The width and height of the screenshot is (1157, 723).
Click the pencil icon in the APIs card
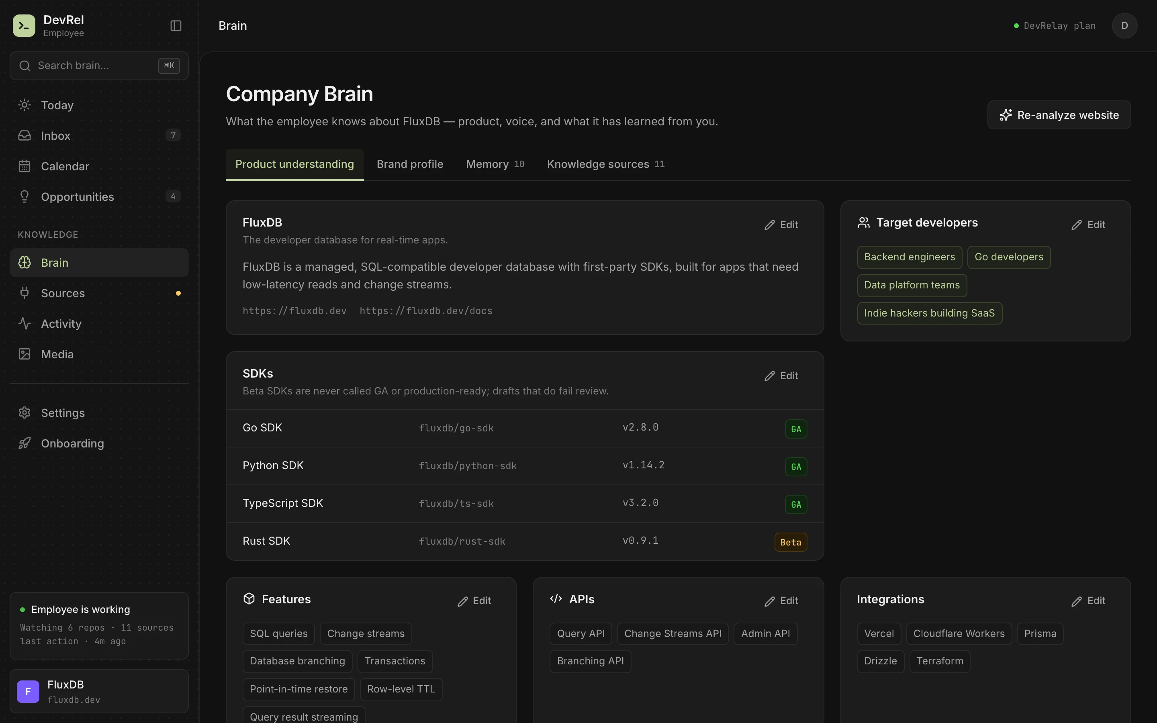coord(769,601)
